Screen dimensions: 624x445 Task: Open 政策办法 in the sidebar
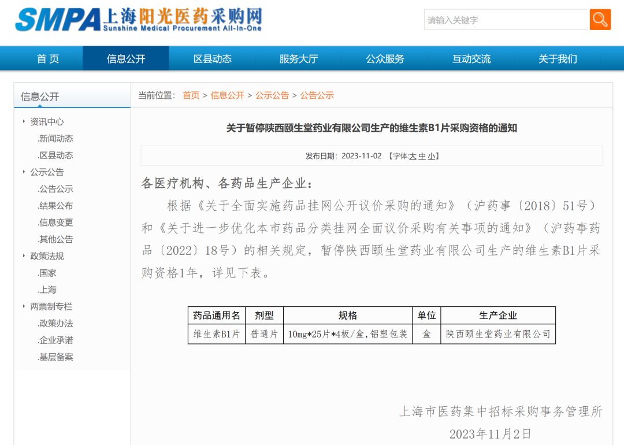(x=55, y=323)
